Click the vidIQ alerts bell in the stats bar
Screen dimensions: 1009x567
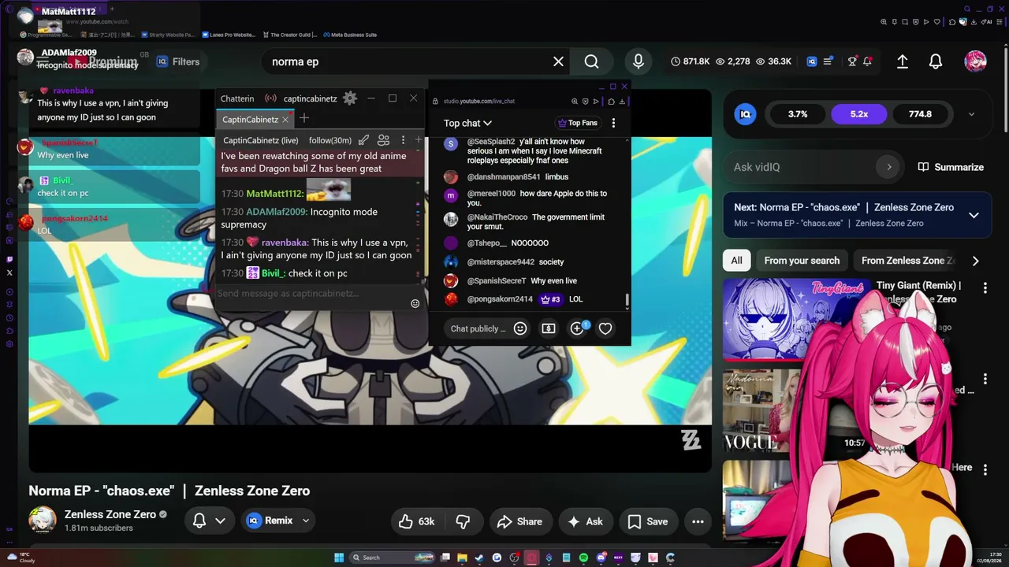coord(868,61)
